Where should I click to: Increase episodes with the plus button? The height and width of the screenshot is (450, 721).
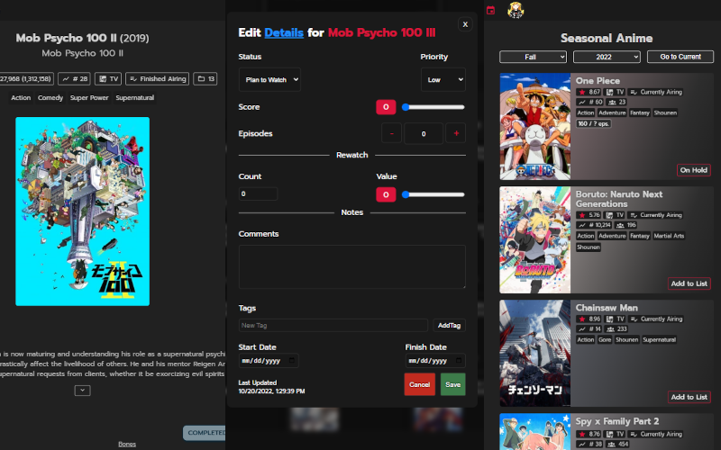[x=455, y=133]
